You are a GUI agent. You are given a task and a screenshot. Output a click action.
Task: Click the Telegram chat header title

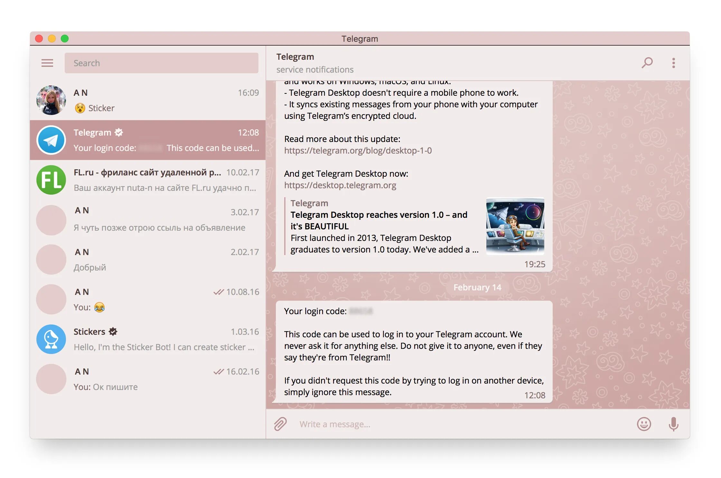point(295,57)
